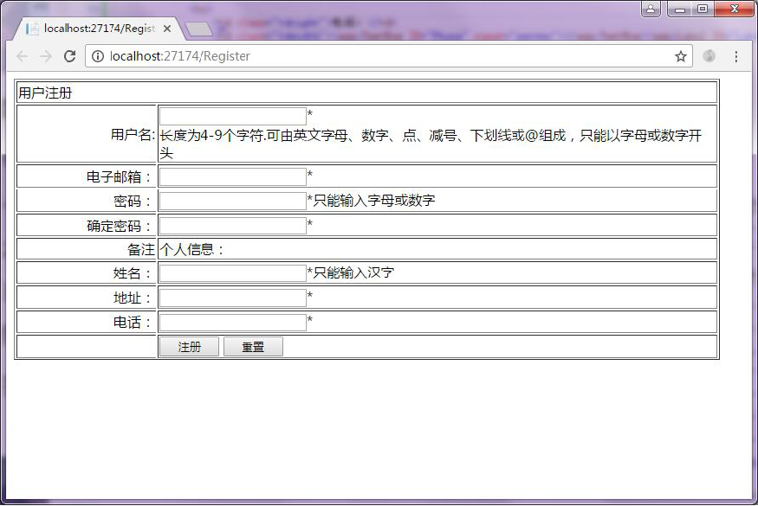Maximize the Chrome window
The width and height of the screenshot is (758, 506).
tap(703, 9)
